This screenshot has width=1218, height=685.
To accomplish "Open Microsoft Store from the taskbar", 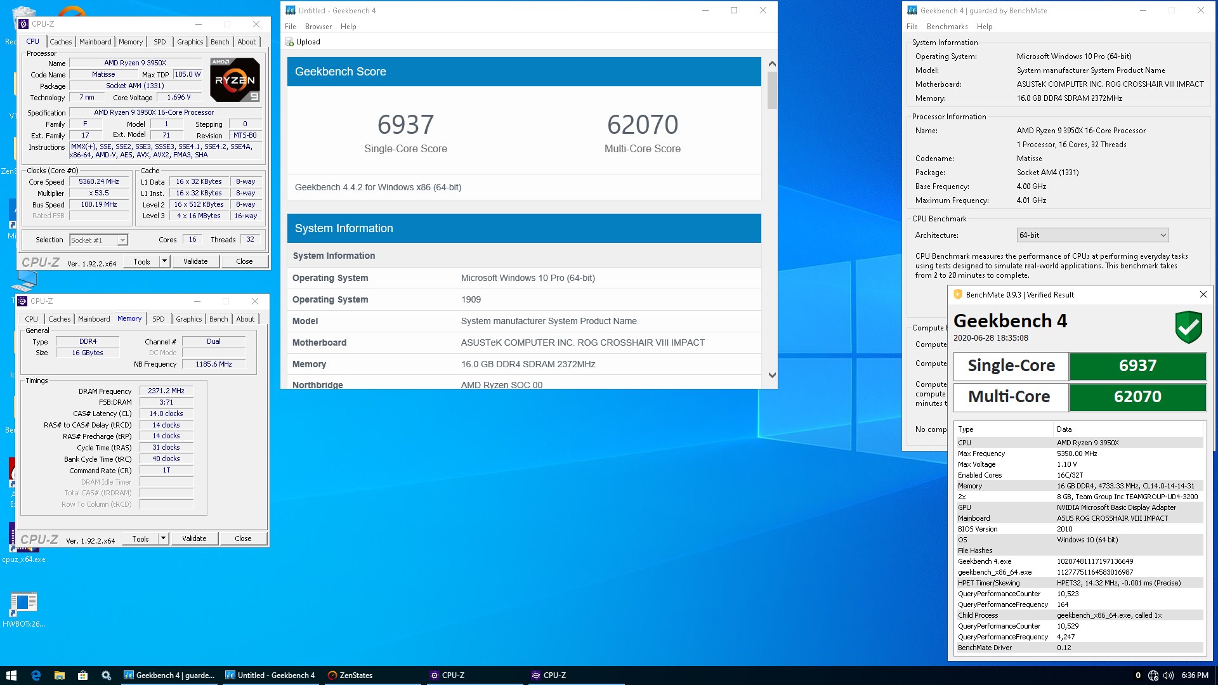I will pos(82,675).
